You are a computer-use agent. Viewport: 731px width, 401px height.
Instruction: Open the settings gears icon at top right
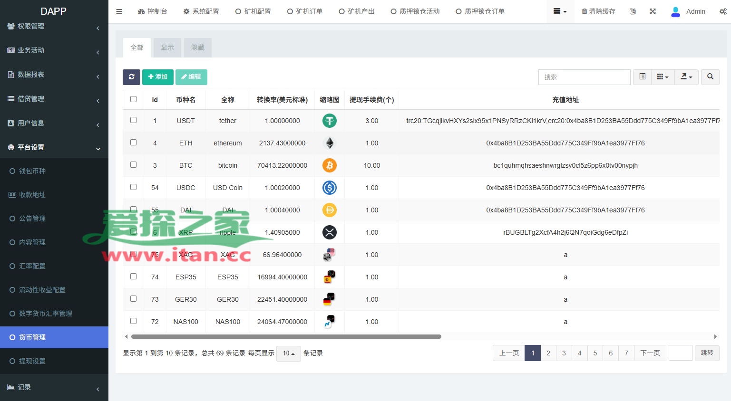coord(723,11)
